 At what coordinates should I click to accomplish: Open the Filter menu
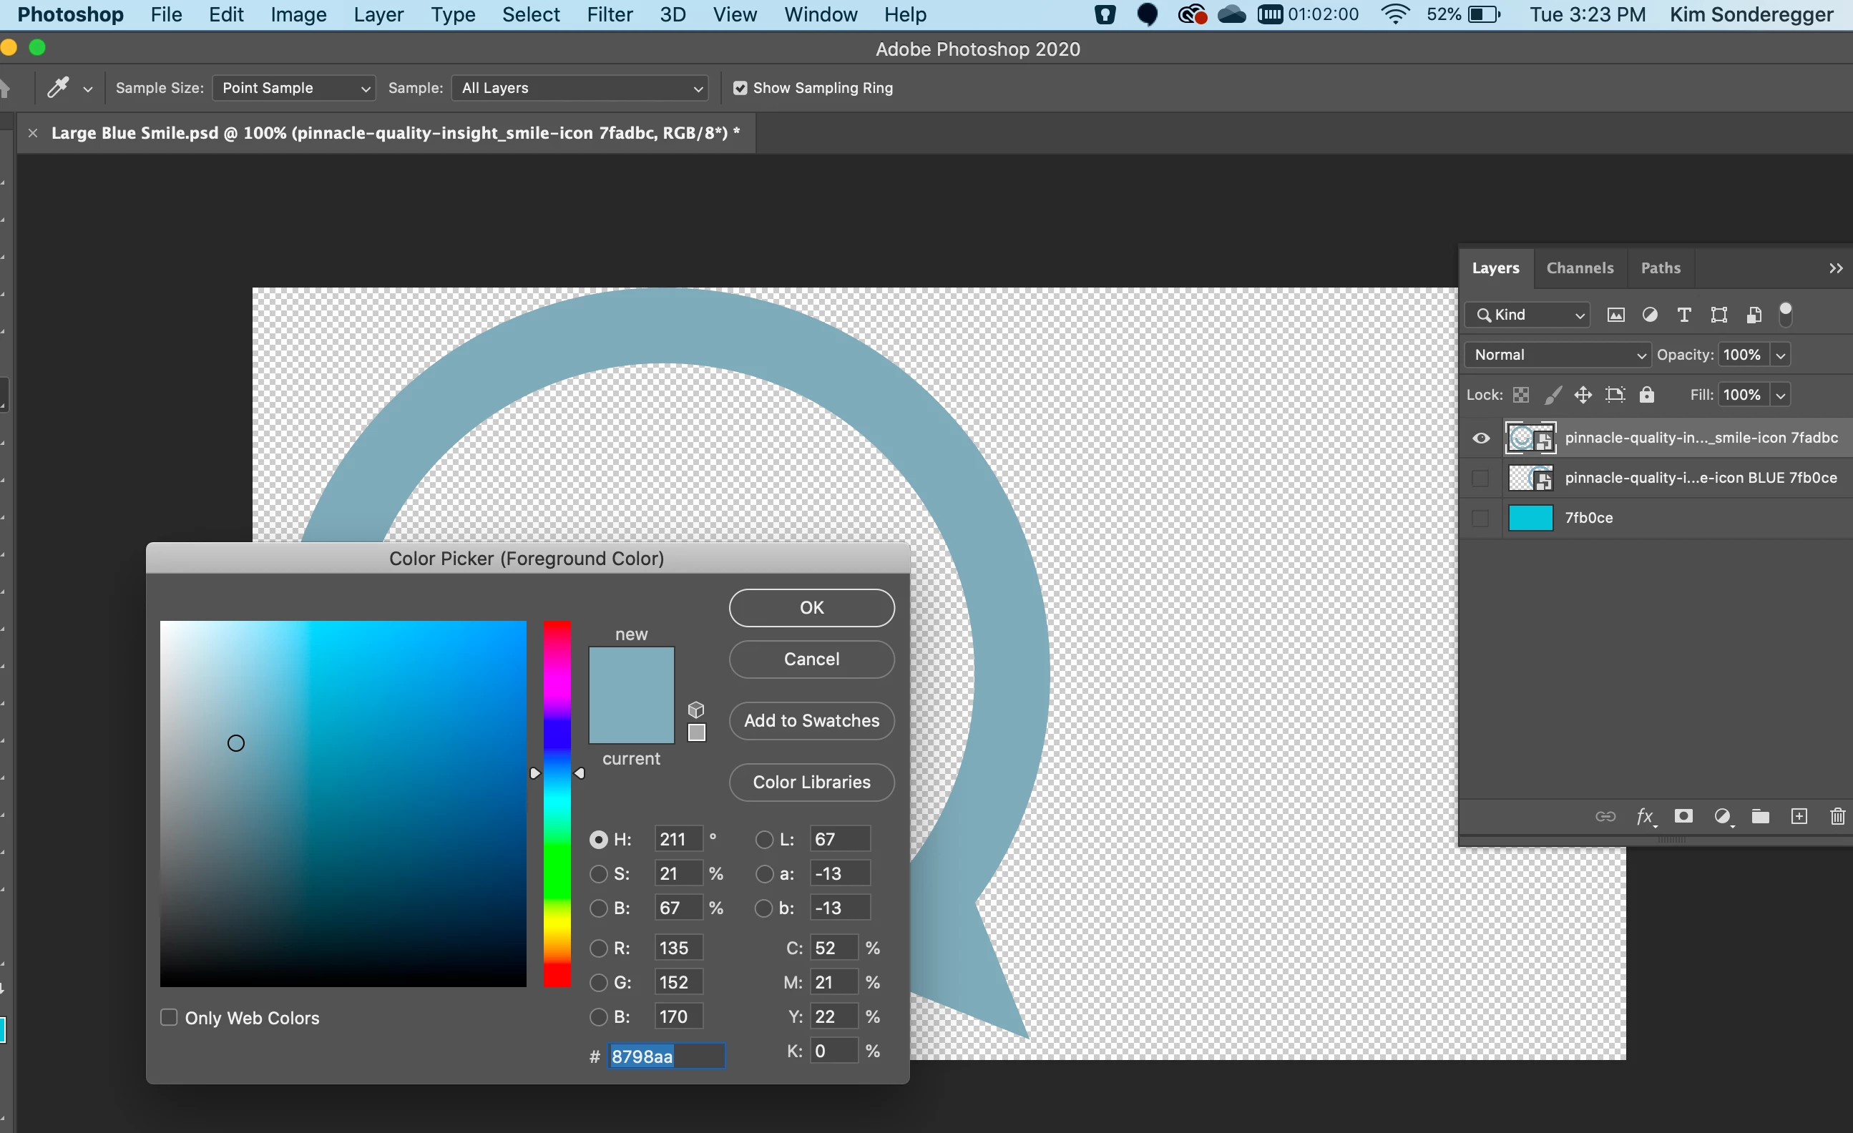pos(609,14)
